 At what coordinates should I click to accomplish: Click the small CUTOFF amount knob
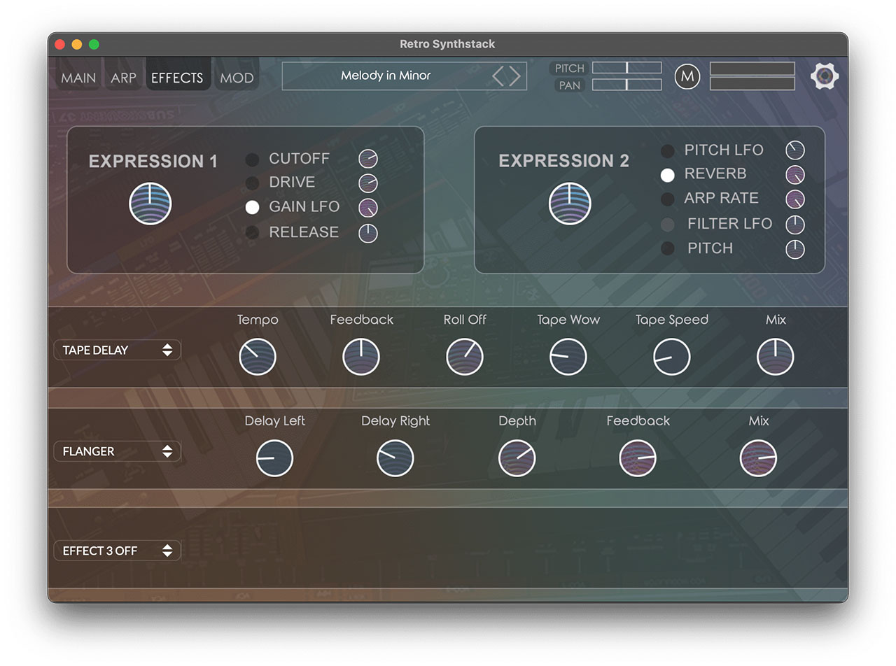(368, 159)
